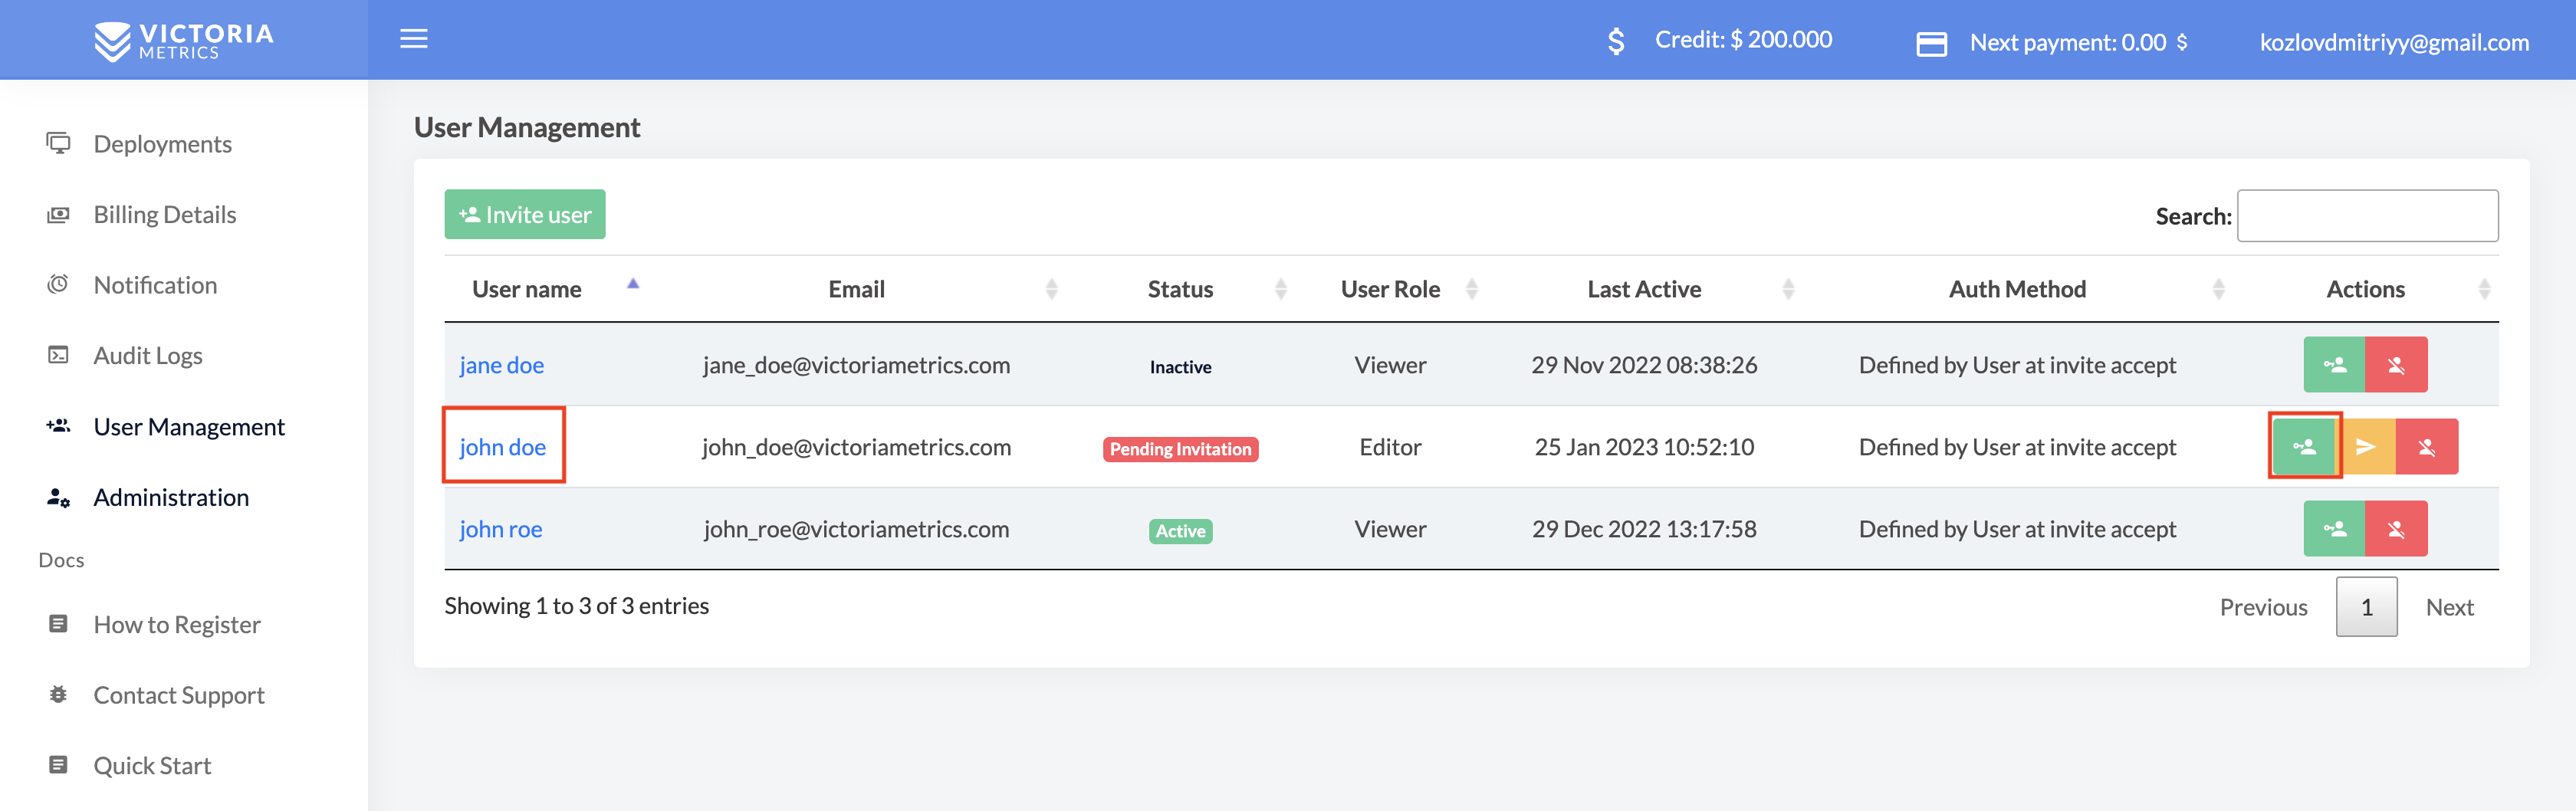The height and width of the screenshot is (811, 2576).
Task: Go to Next page of entries
Action: [2449, 607]
